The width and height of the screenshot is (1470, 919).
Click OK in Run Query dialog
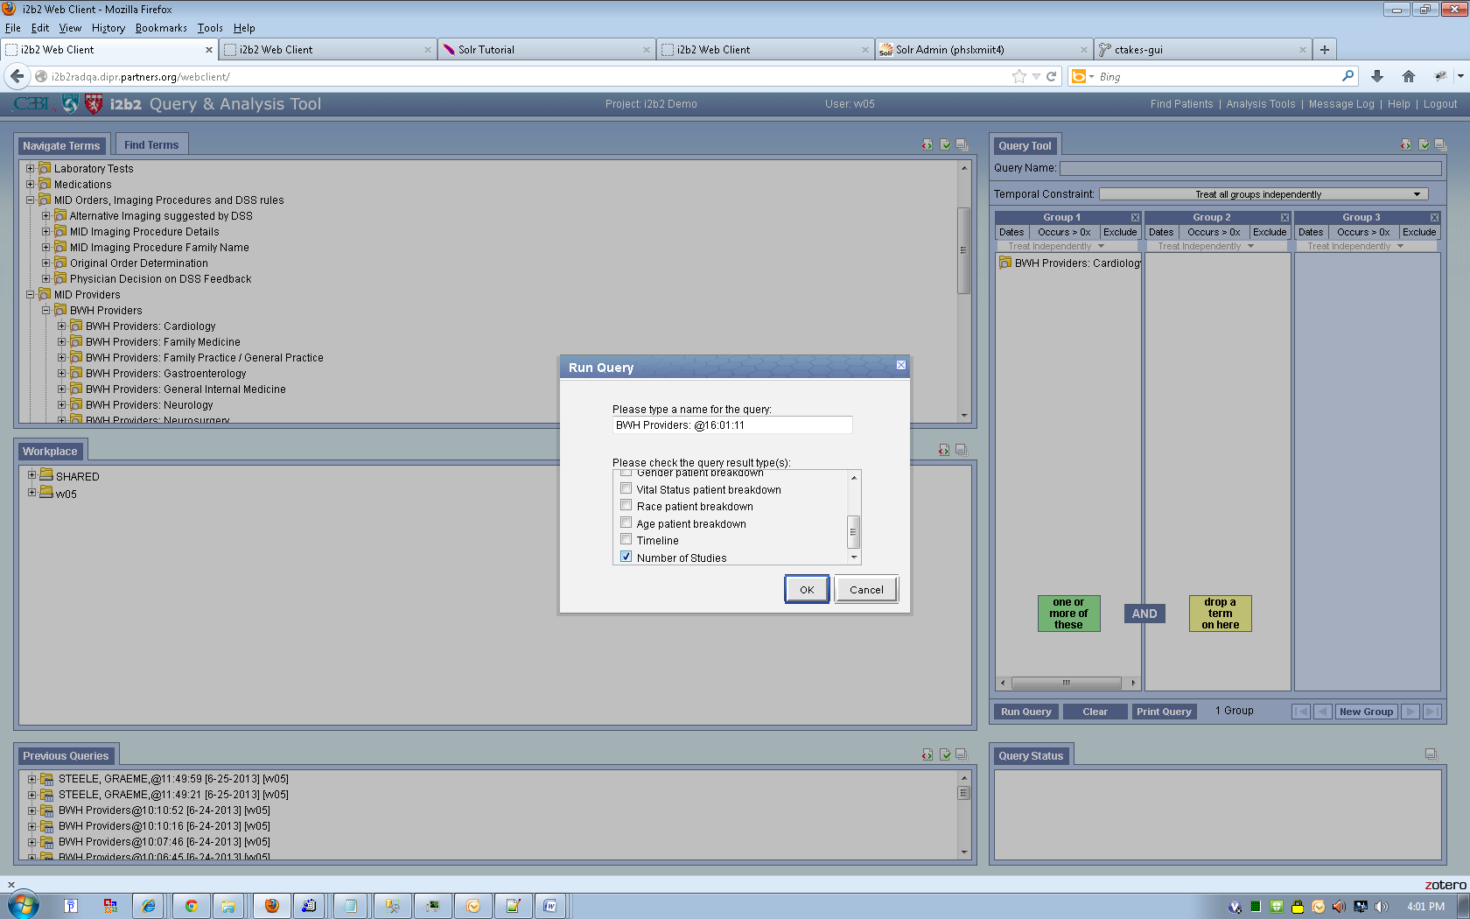coord(807,589)
